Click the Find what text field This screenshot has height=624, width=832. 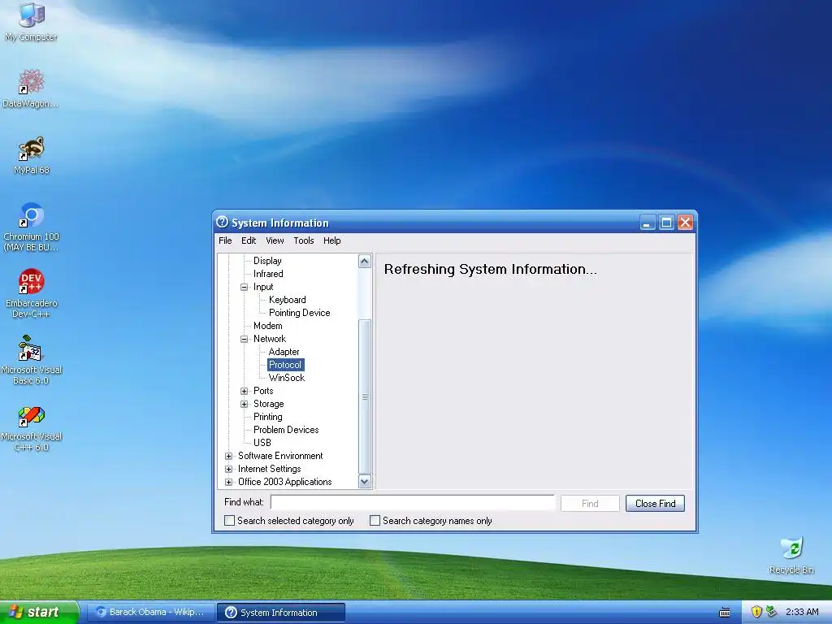[x=413, y=502]
